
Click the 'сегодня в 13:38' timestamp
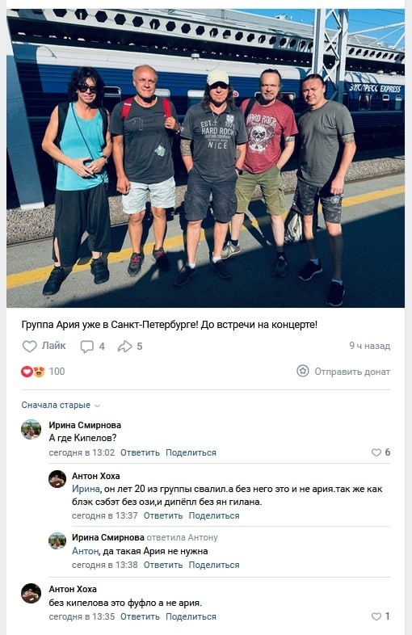104,565
